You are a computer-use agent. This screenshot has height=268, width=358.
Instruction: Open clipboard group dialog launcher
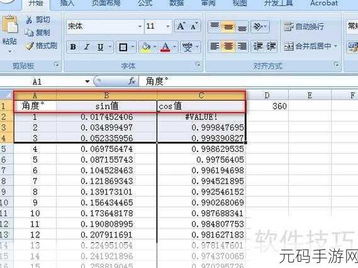tap(56, 65)
